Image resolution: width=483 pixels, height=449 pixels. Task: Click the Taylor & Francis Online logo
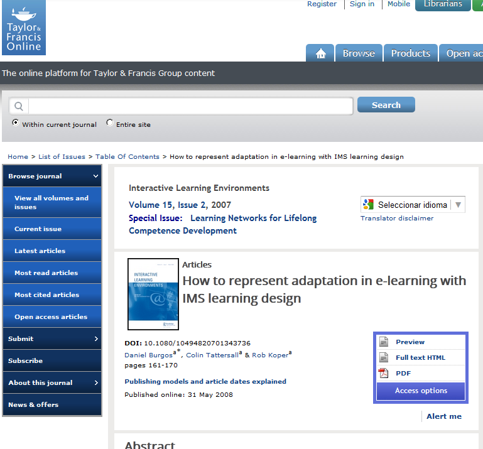(x=23, y=28)
